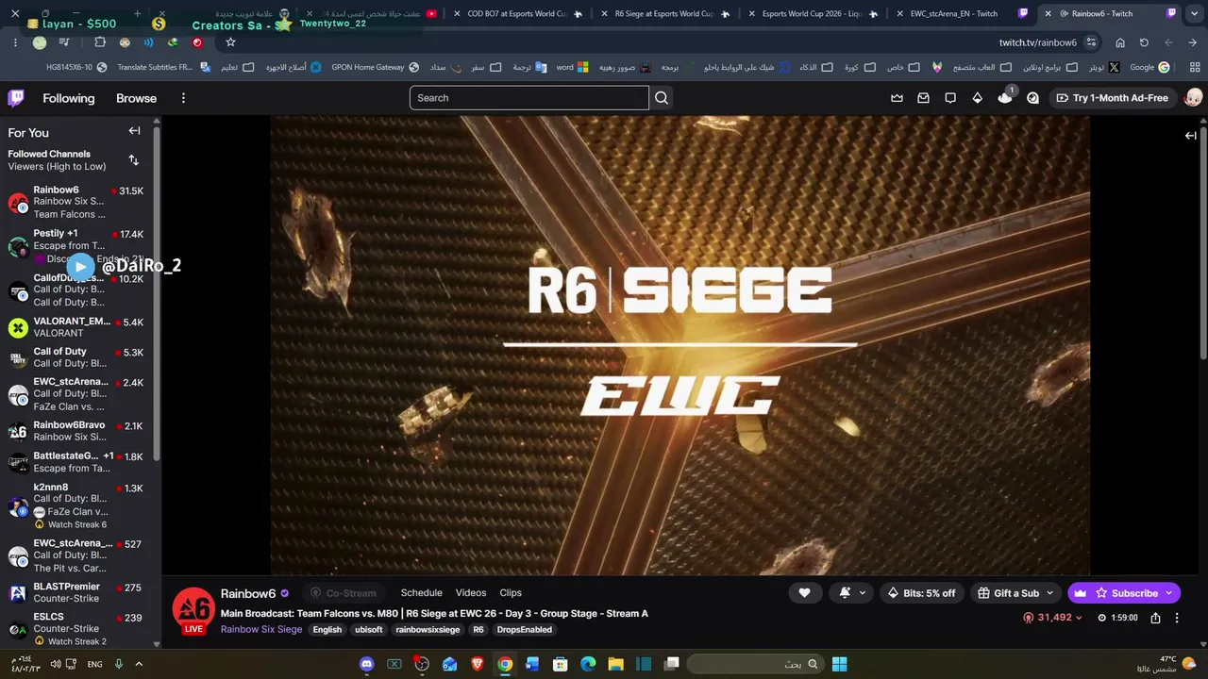Viewport: 1208px width, 679px height.
Task: Change Followed Channels sort order
Action: click(x=133, y=160)
